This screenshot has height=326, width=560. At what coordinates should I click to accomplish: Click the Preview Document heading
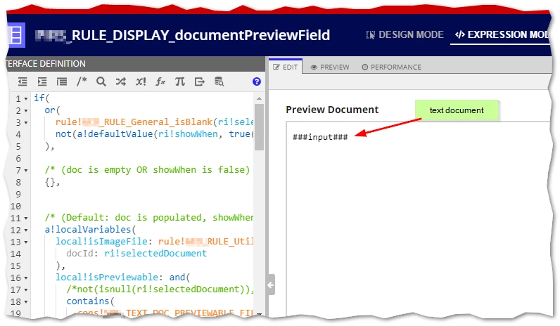click(x=332, y=110)
